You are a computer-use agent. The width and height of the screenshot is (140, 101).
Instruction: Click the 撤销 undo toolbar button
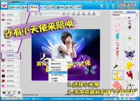[74, 14]
